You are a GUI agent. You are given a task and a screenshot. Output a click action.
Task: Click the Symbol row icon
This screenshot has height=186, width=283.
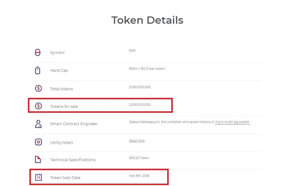tap(38, 52)
